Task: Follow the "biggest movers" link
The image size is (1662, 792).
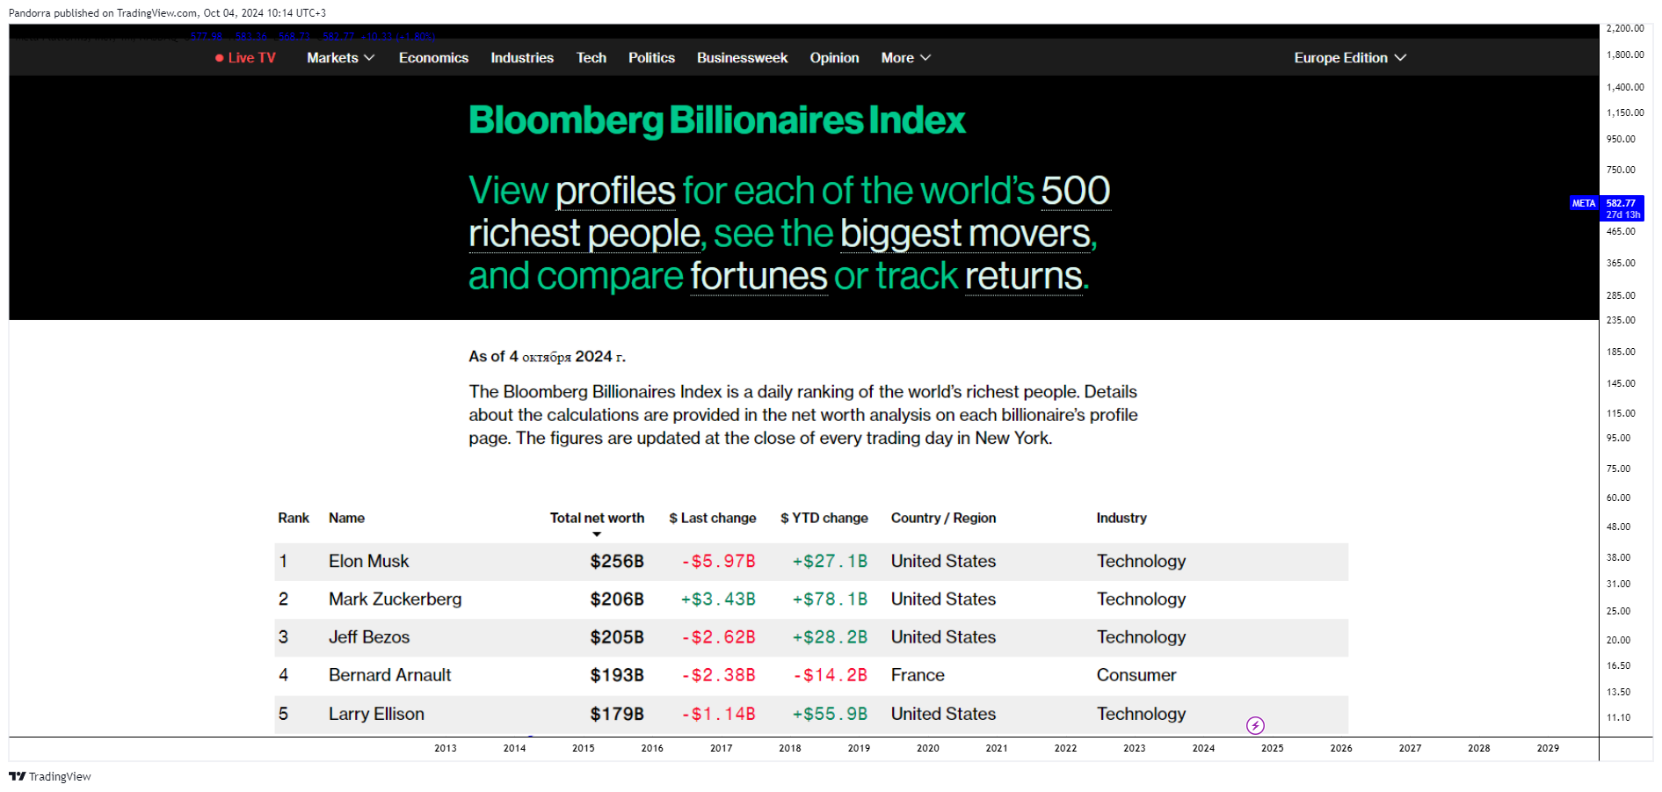Action: (x=966, y=234)
